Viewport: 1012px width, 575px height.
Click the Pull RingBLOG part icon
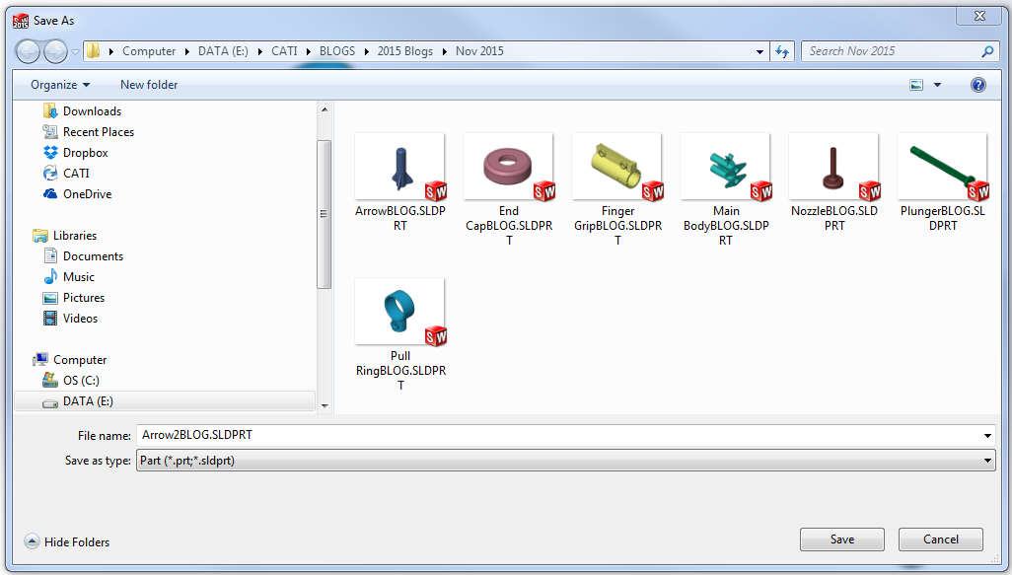click(399, 312)
